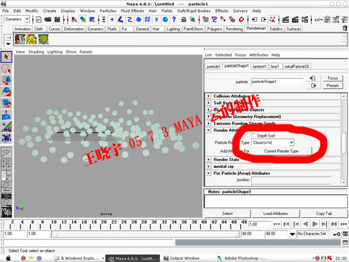Click the current frame field showing 1.00

pyautogui.click(x=259, y=224)
